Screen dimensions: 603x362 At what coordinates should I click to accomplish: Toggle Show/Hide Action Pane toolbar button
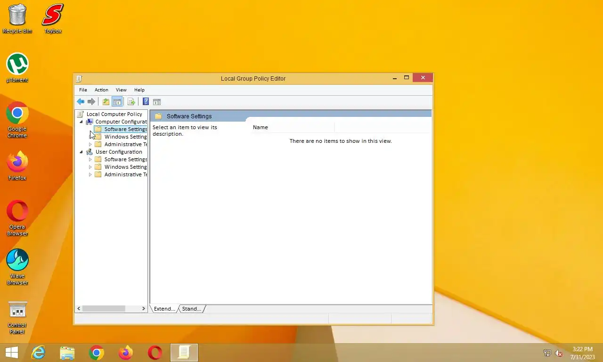click(x=157, y=102)
